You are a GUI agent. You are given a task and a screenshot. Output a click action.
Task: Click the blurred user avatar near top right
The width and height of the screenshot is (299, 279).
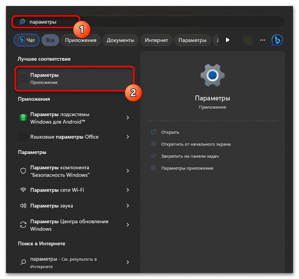(248, 40)
